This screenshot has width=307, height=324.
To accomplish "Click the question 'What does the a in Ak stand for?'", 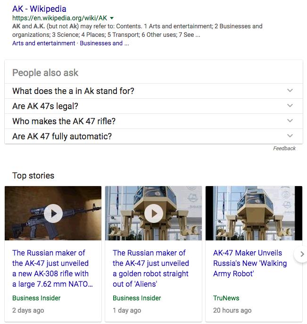I will click(73, 91).
